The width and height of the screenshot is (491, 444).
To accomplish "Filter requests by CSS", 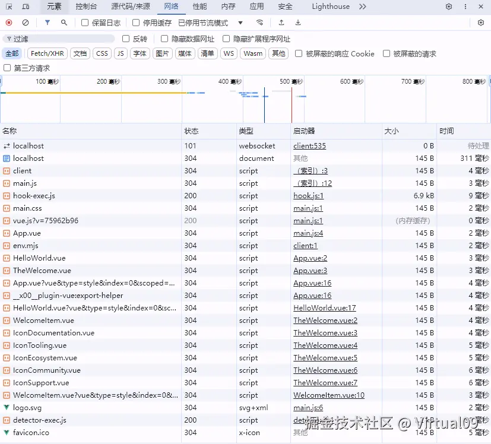I will [102, 53].
